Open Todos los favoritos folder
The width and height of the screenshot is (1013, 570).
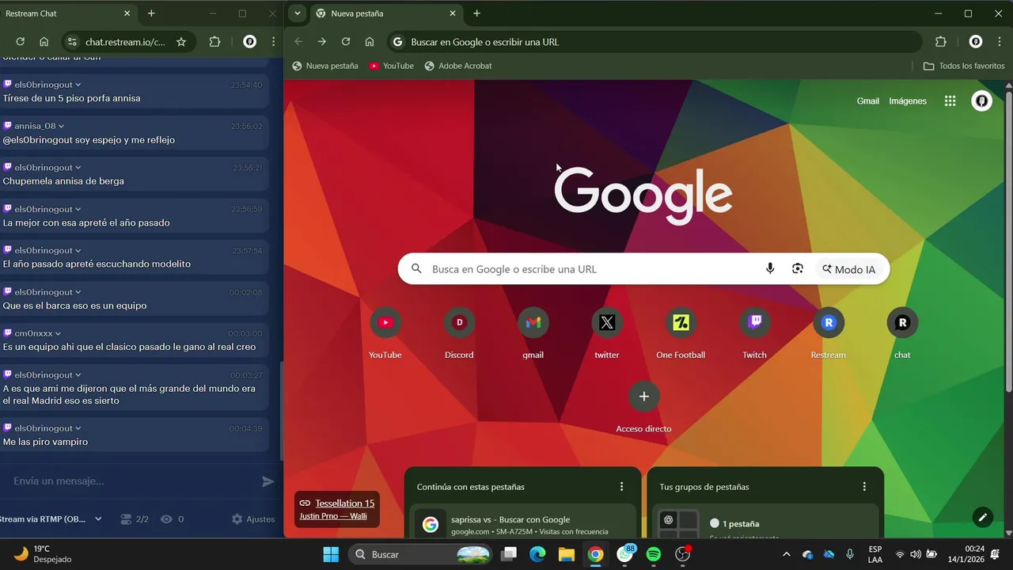(x=964, y=66)
